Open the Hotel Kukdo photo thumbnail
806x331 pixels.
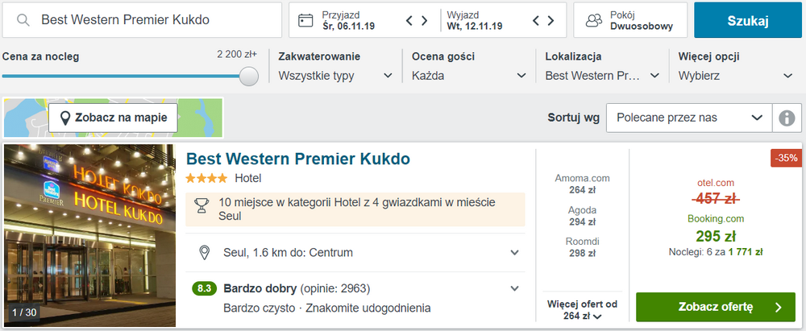[90, 235]
